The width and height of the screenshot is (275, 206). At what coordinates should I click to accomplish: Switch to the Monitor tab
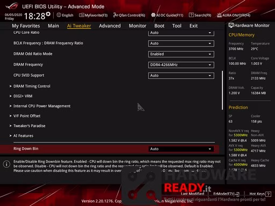(x=137, y=26)
